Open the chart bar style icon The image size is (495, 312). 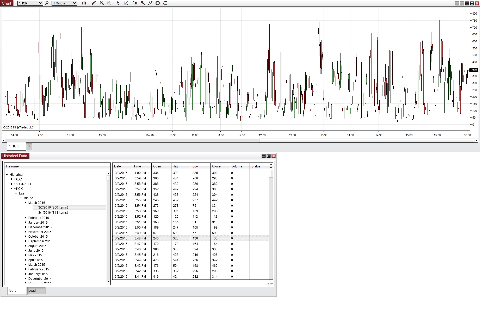coord(84,3)
